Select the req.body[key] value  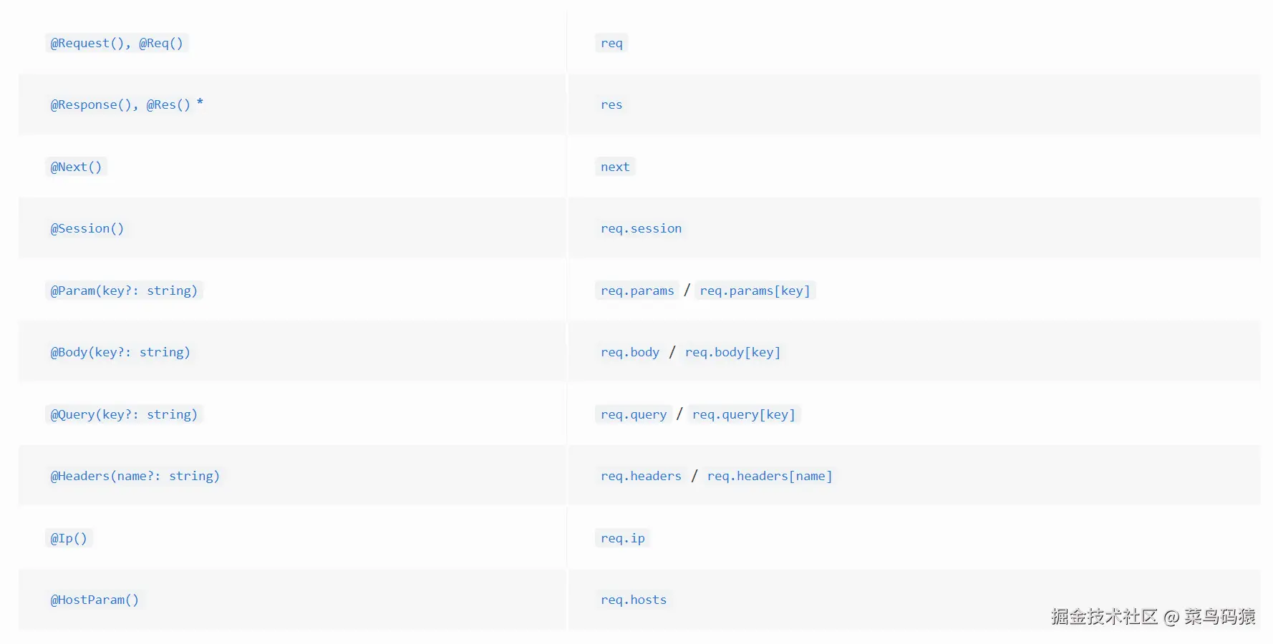tap(732, 352)
